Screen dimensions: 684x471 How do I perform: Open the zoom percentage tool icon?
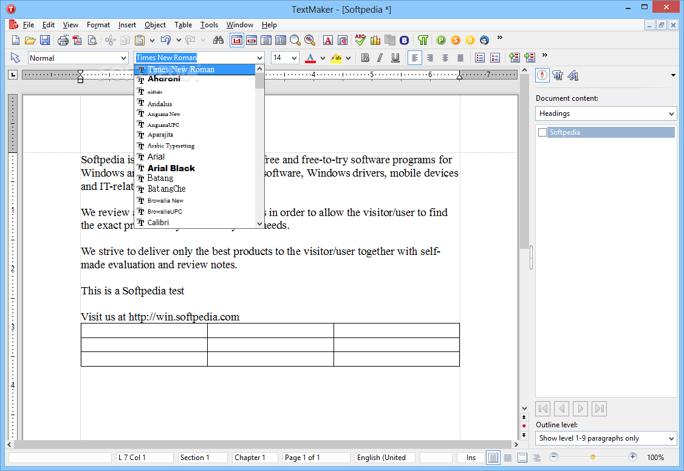pyautogui.click(x=310, y=41)
